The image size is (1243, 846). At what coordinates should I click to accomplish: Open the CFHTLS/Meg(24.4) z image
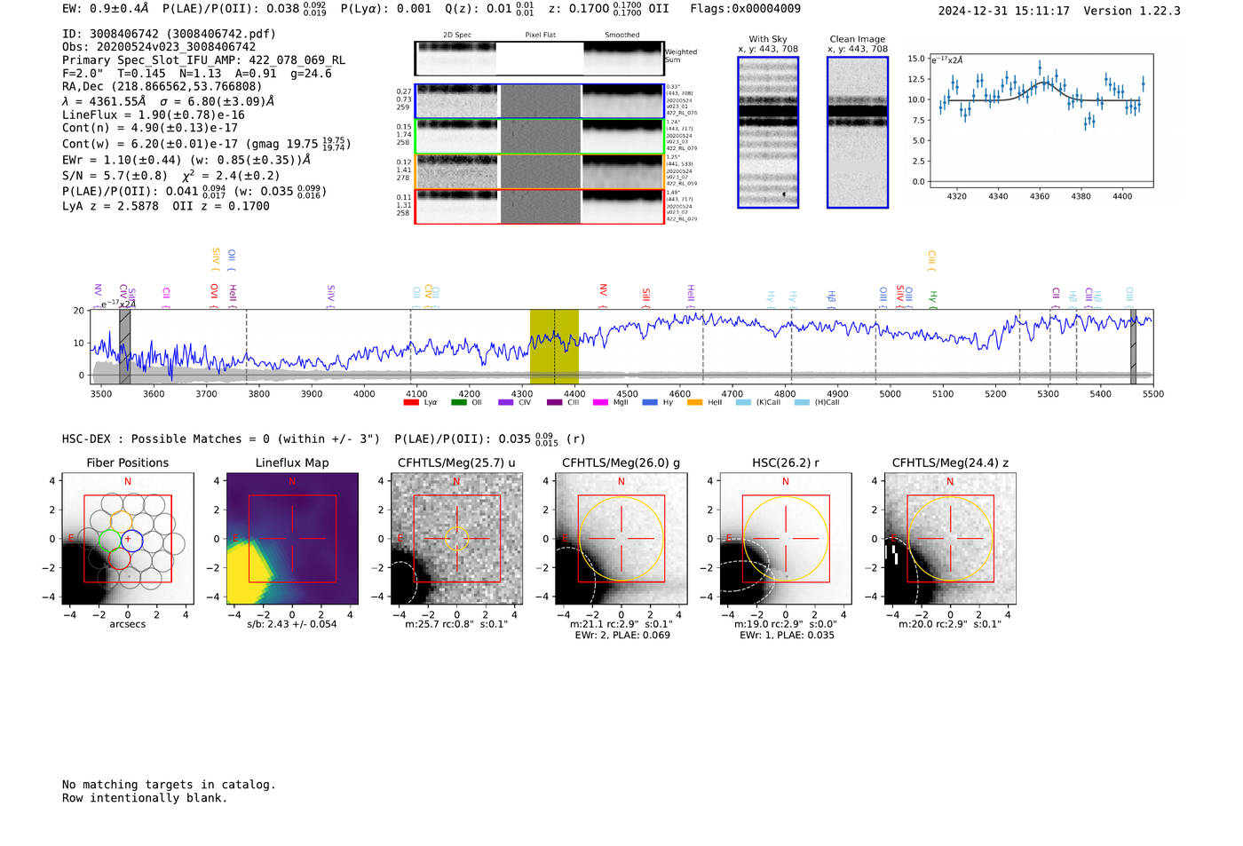tap(950, 539)
